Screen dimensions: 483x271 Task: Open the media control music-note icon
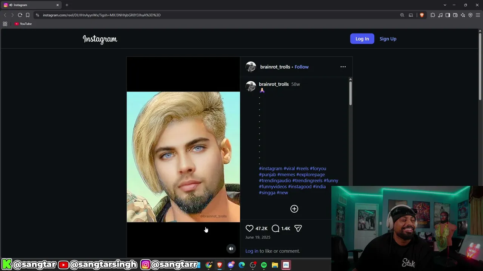[x=440, y=15]
